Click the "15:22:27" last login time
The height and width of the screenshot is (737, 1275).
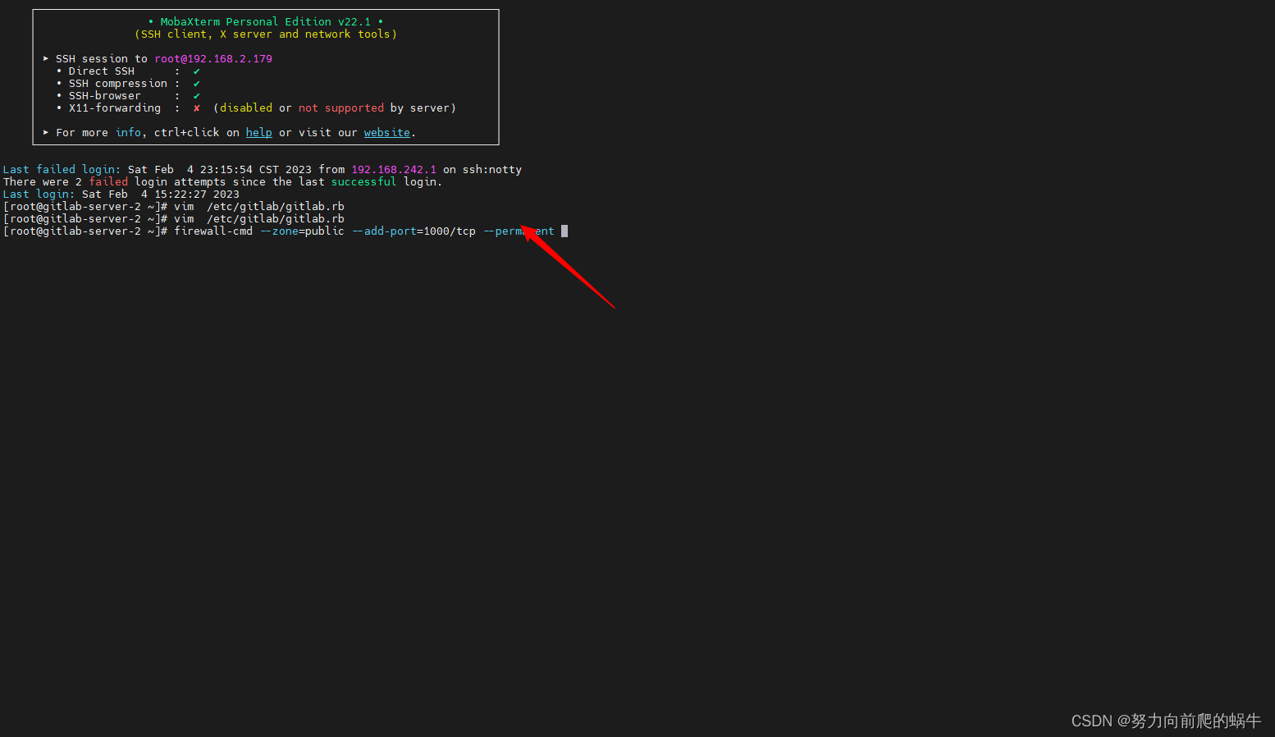(x=181, y=195)
